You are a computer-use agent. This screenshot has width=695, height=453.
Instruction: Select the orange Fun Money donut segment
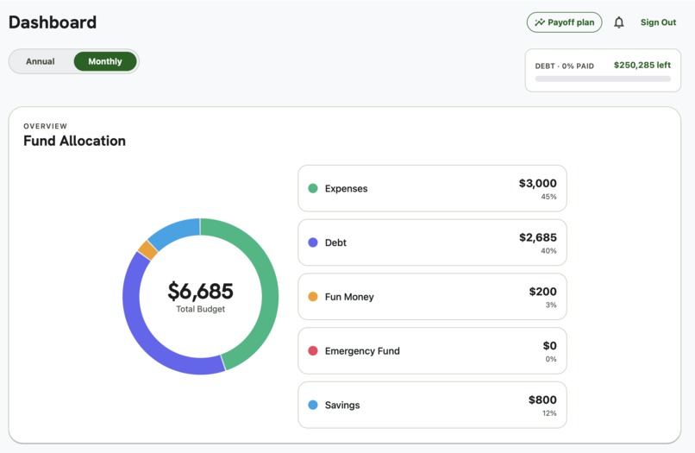tap(148, 250)
